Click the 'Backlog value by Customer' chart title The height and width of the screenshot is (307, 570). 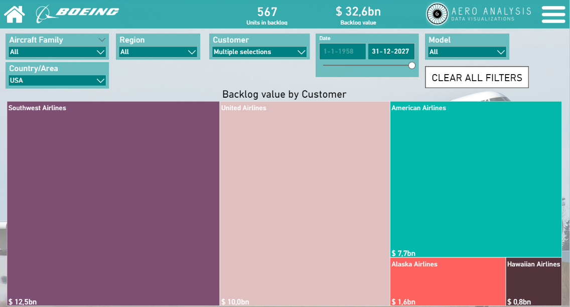click(x=284, y=94)
